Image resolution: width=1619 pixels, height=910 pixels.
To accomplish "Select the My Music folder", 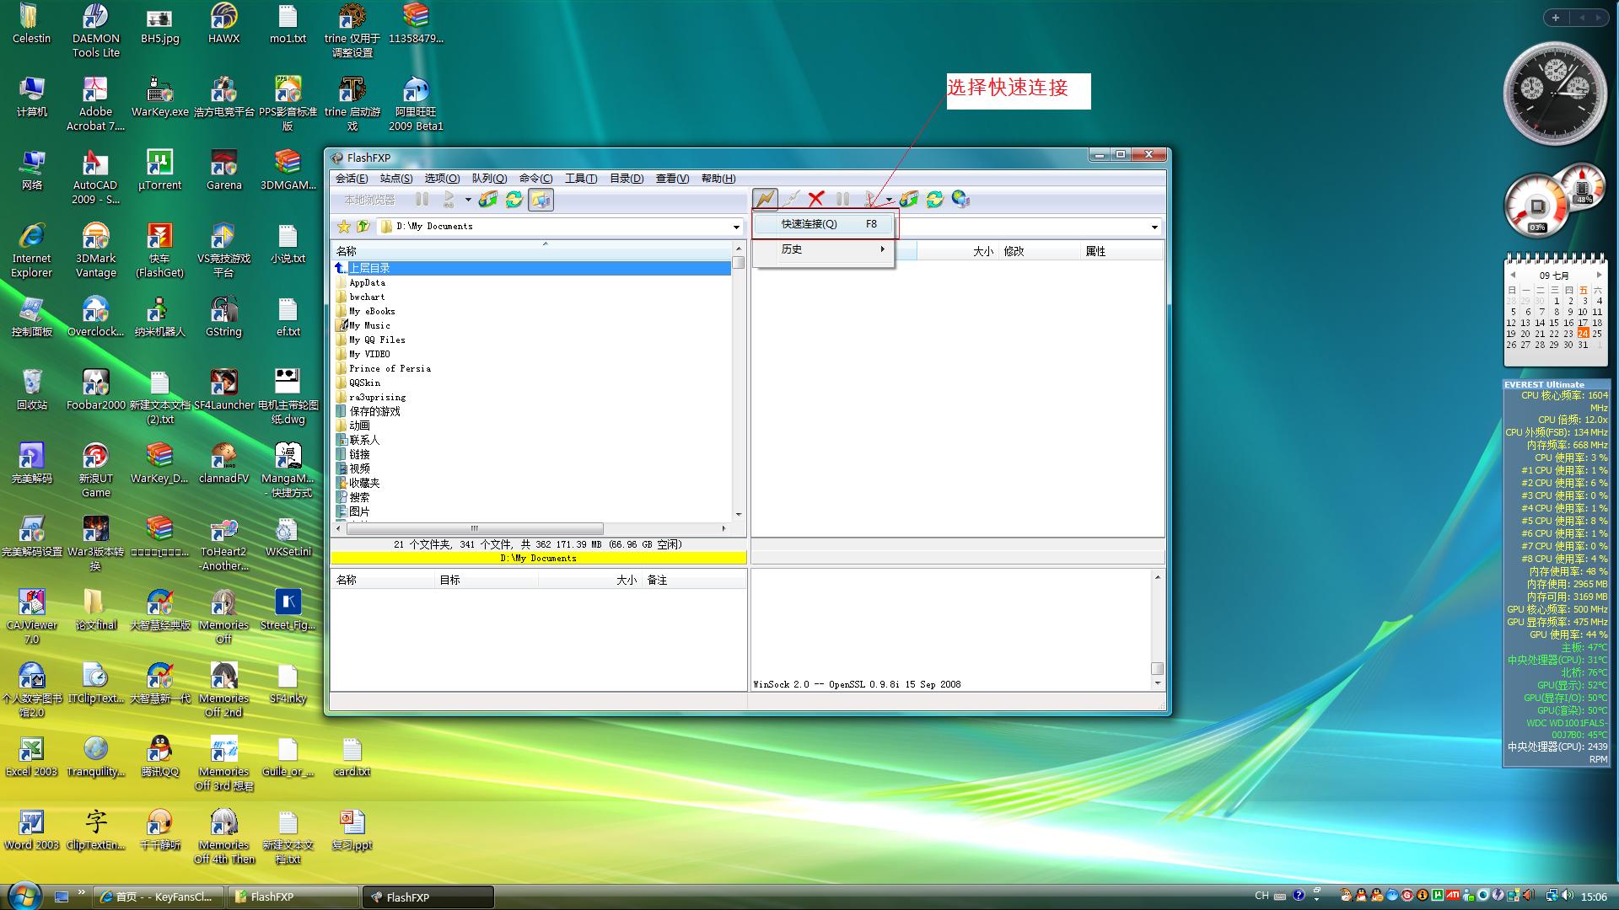I will pyautogui.click(x=369, y=325).
